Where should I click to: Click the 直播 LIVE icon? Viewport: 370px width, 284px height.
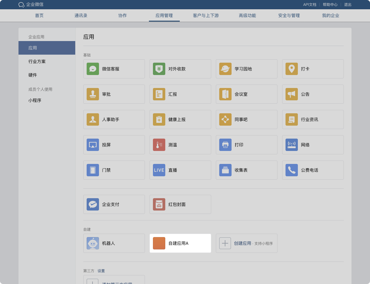point(159,170)
